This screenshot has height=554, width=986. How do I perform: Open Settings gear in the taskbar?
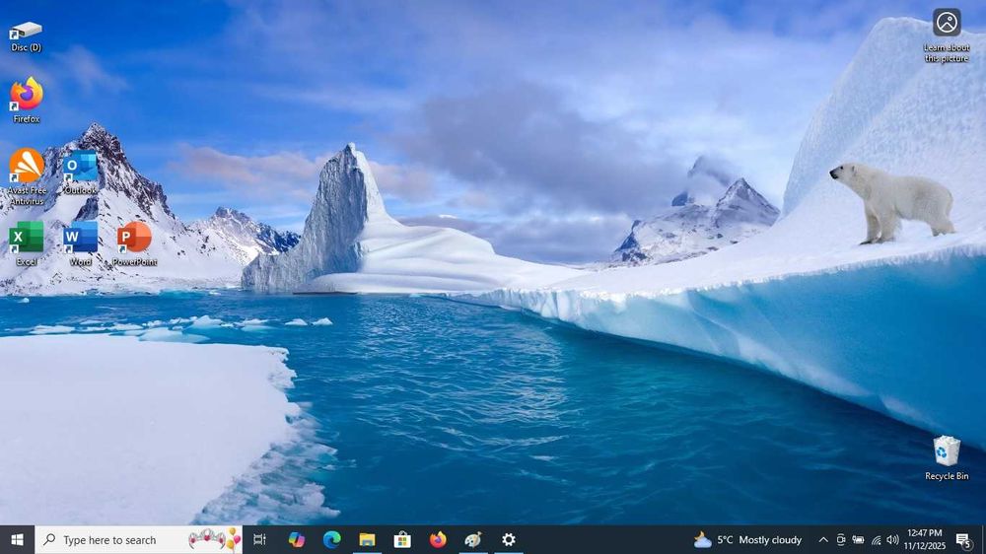pyautogui.click(x=508, y=539)
